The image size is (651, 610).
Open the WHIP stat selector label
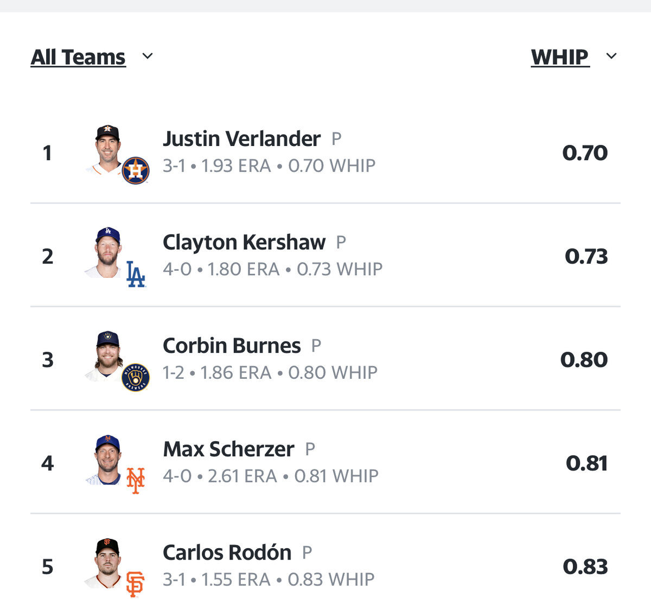[560, 57]
